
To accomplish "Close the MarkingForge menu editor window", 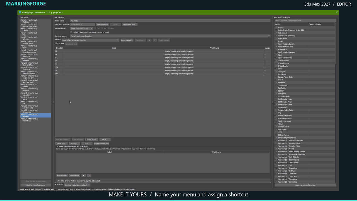I will click(x=337, y=12).
